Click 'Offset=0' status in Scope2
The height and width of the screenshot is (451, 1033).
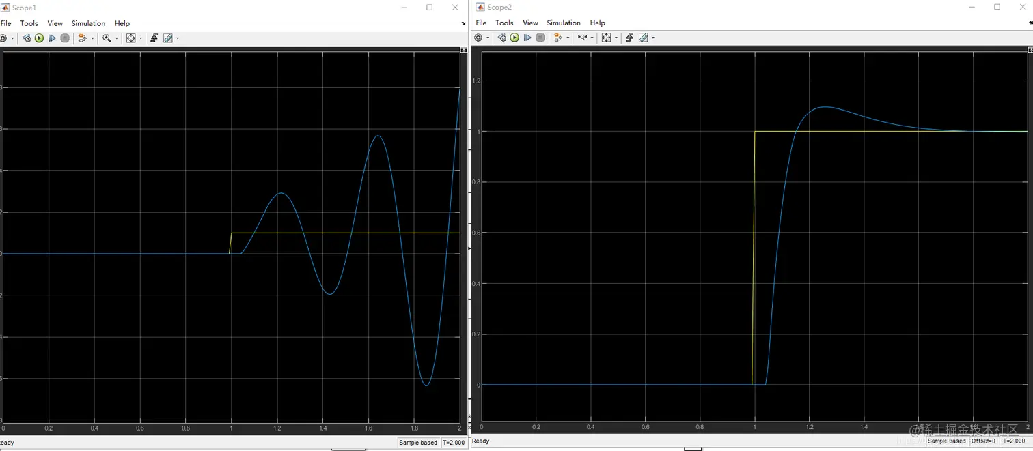tap(984, 441)
